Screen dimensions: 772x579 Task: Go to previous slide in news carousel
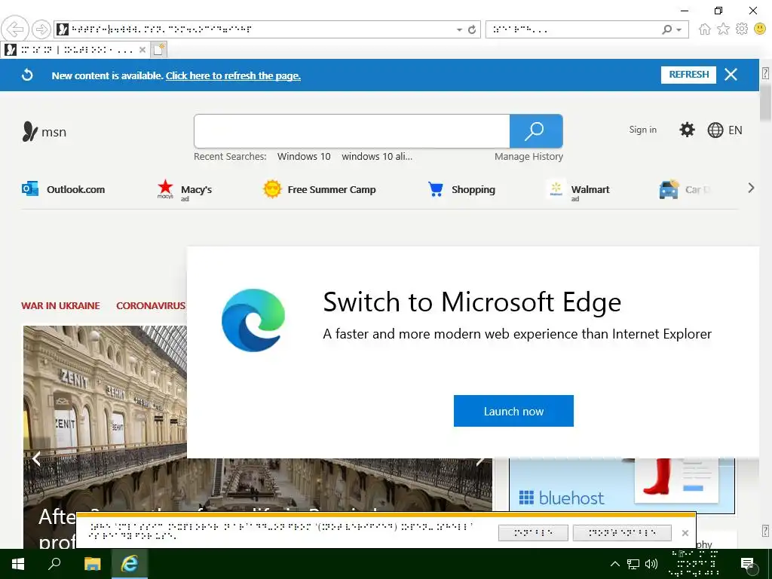[36, 459]
